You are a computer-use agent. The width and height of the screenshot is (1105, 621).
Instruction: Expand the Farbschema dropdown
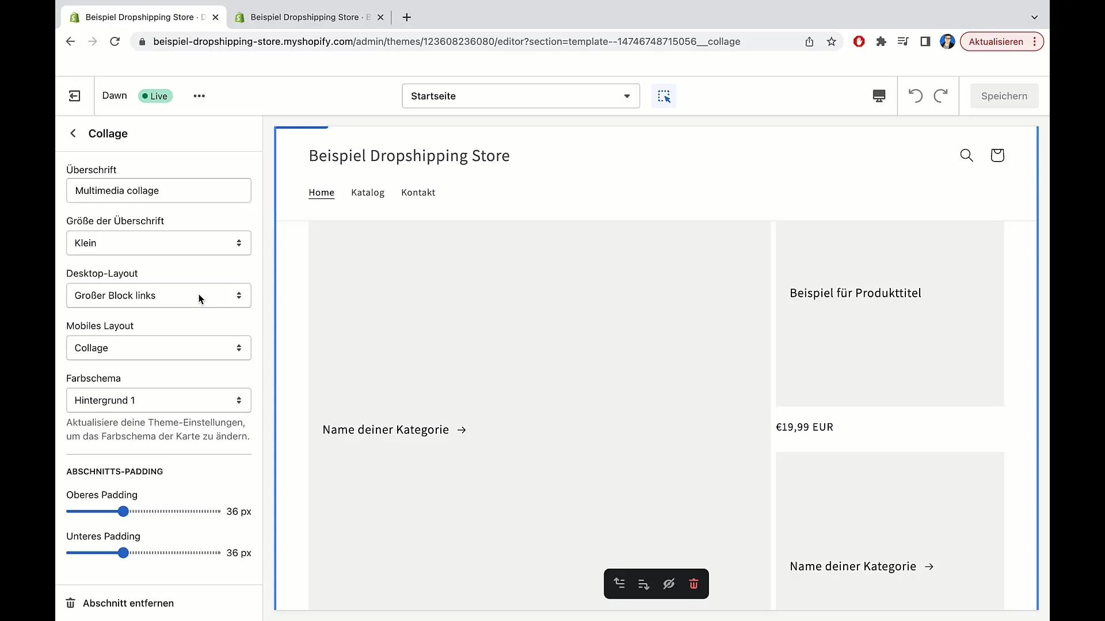coord(158,400)
